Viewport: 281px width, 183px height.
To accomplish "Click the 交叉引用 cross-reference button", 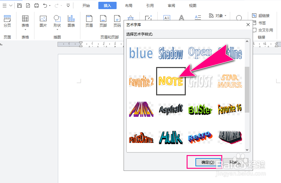I will (x=263, y=30).
